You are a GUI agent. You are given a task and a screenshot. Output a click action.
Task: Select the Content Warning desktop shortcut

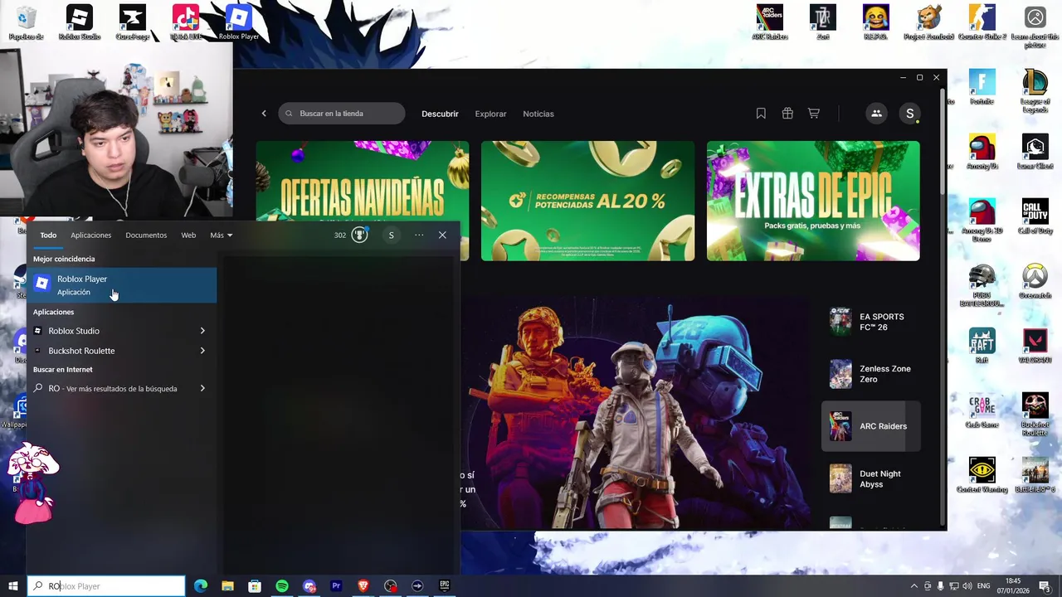pos(982,474)
